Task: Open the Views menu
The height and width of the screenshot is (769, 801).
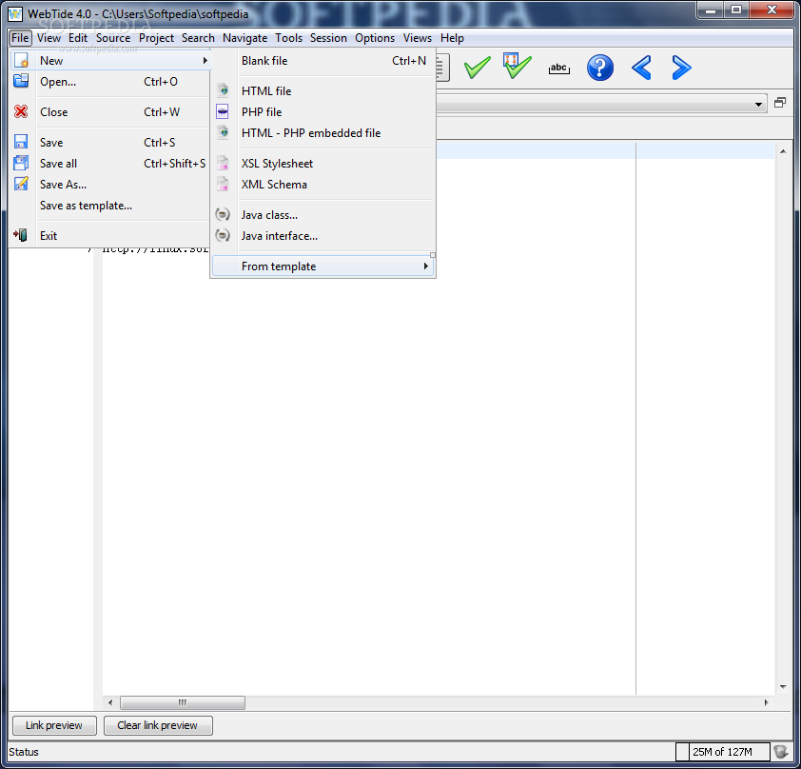Action: 417,38
